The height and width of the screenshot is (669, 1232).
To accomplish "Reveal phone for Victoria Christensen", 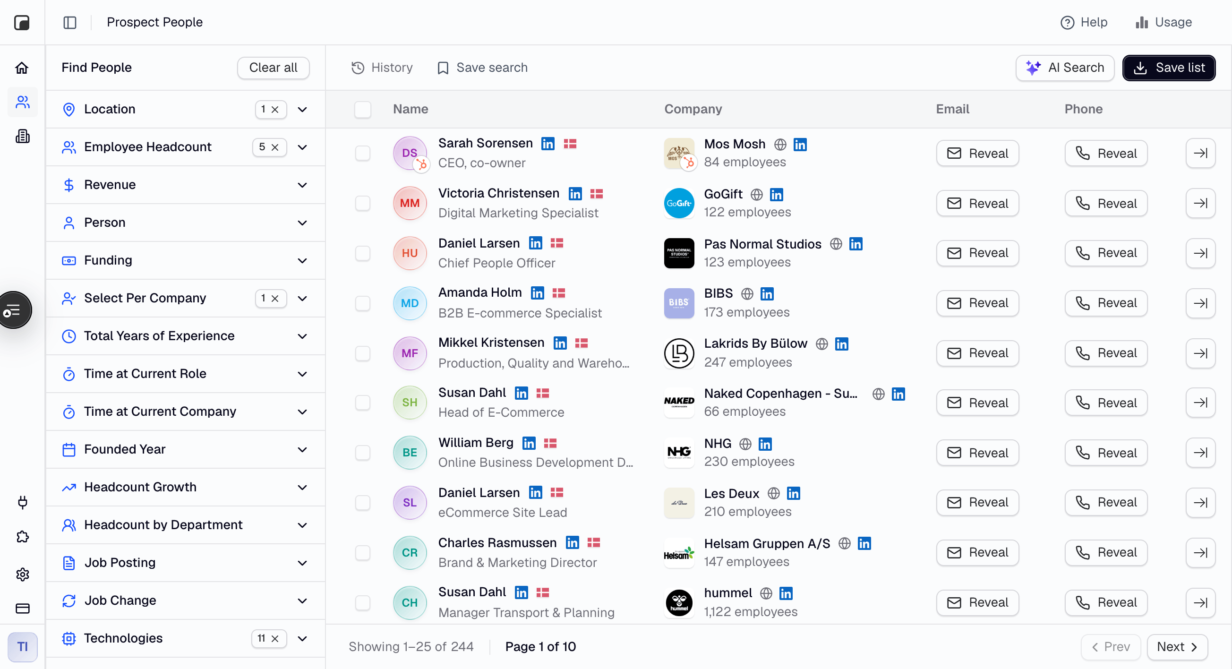I will 1106,203.
